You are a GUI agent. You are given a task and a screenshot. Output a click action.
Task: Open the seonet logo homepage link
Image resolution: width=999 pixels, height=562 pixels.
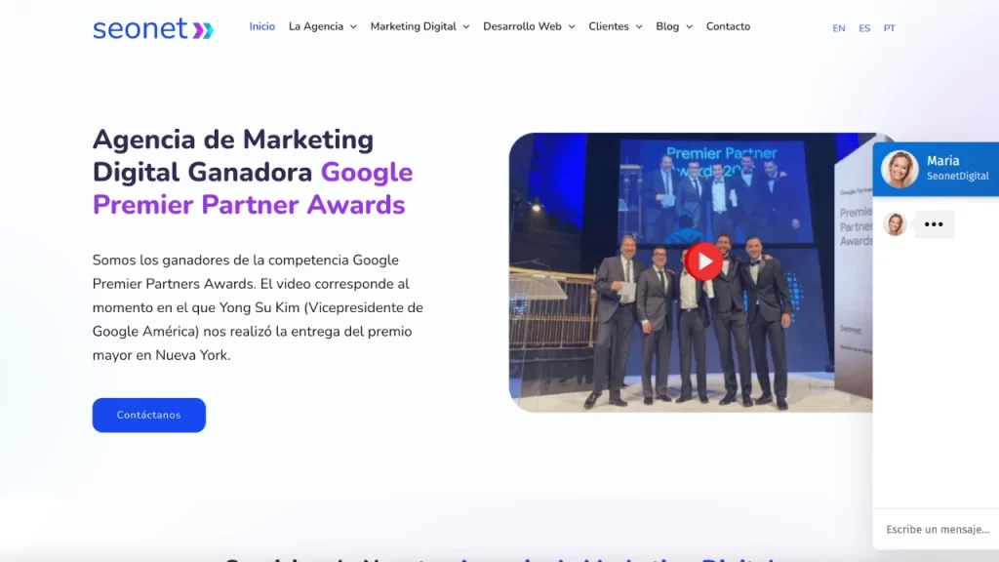153,28
